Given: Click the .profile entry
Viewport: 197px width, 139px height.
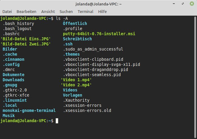Looking at the screenshot, I should (x=73, y=29).
